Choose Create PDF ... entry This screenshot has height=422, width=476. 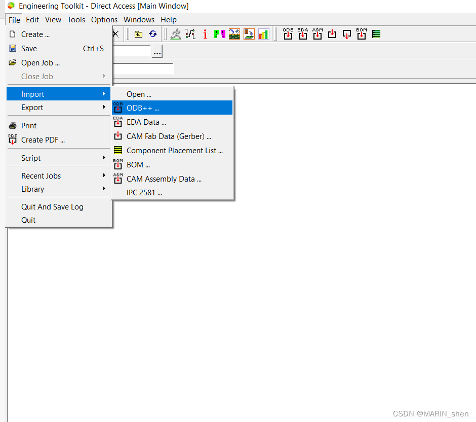59,140
